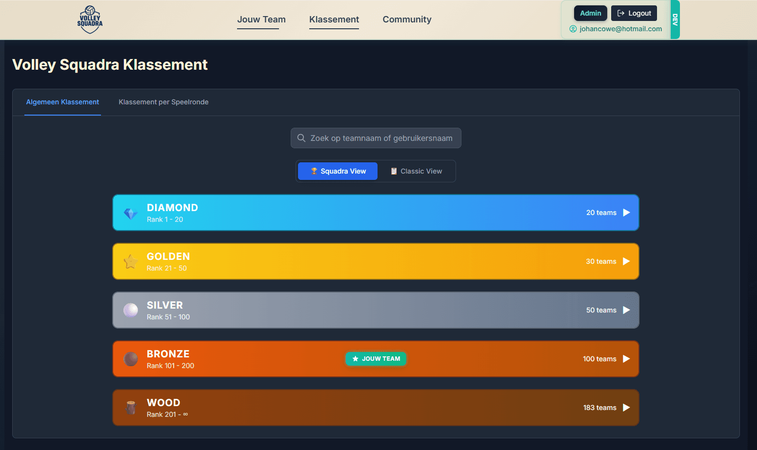Click the bronze ball icon
The image size is (757, 450).
click(130, 359)
